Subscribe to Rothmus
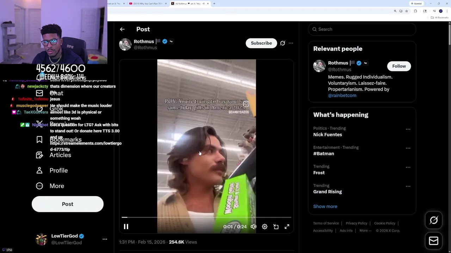The image size is (451, 253). [x=261, y=43]
